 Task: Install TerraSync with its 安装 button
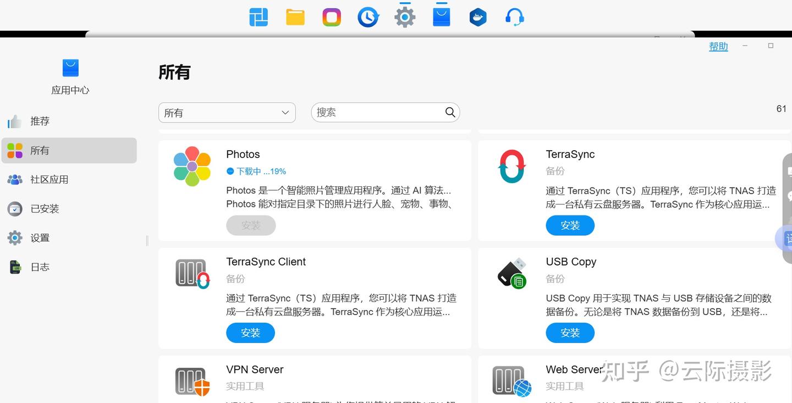click(x=570, y=225)
